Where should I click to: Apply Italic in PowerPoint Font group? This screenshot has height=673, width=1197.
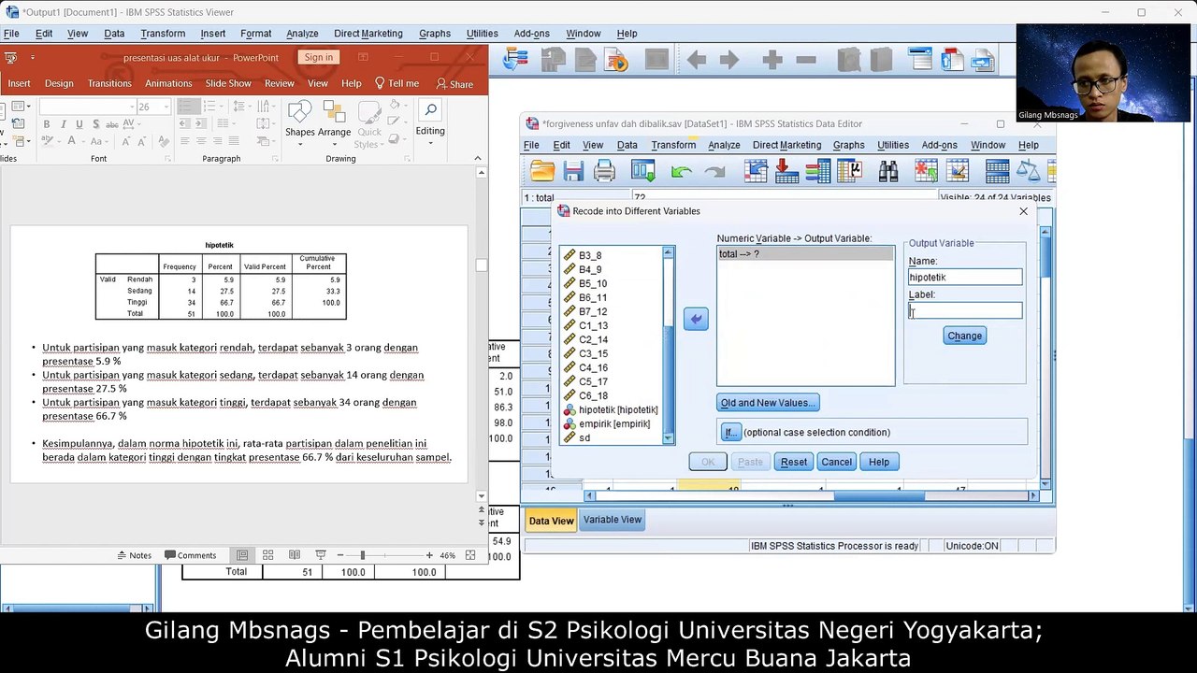click(x=63, y=124)
